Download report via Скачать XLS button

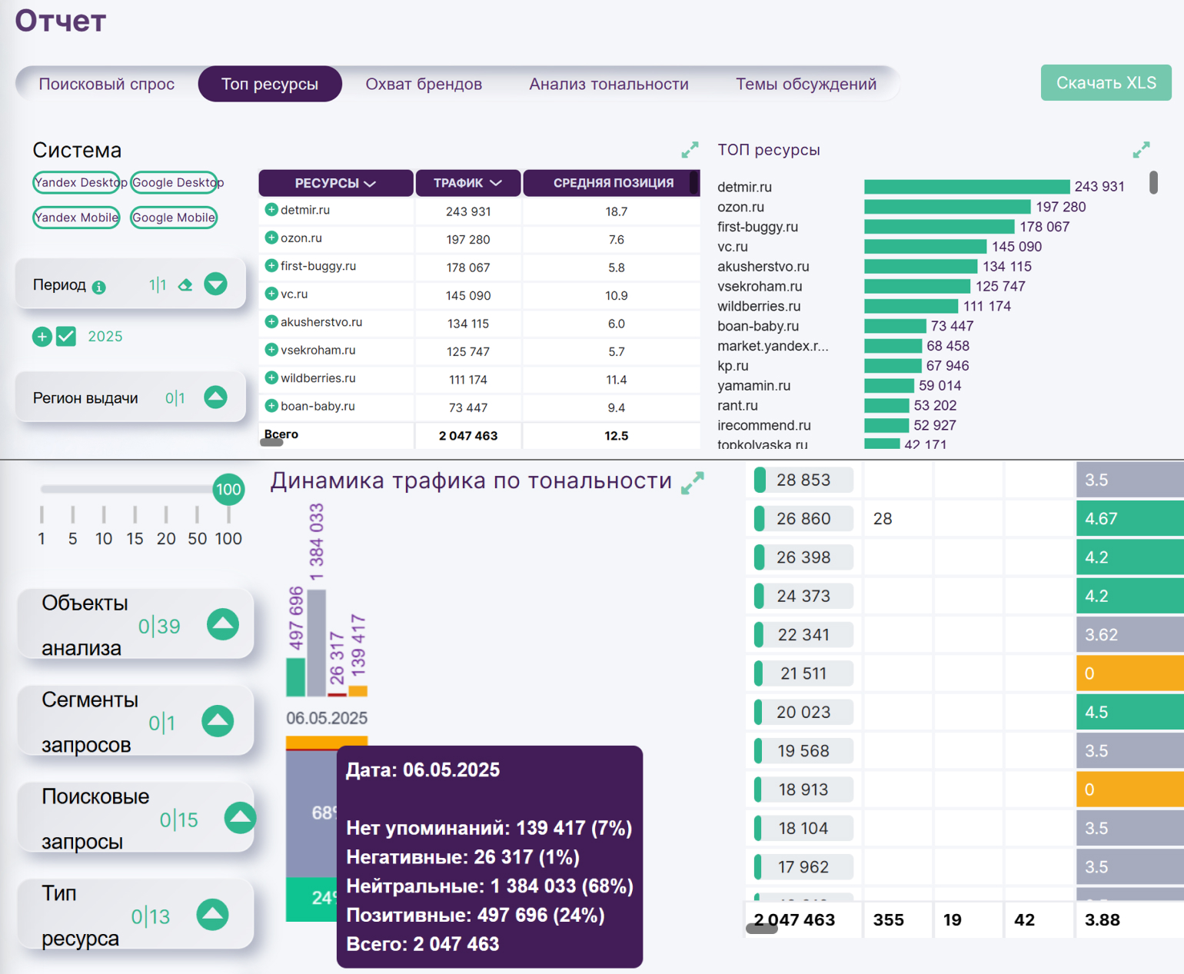[x=1106, y=83]
